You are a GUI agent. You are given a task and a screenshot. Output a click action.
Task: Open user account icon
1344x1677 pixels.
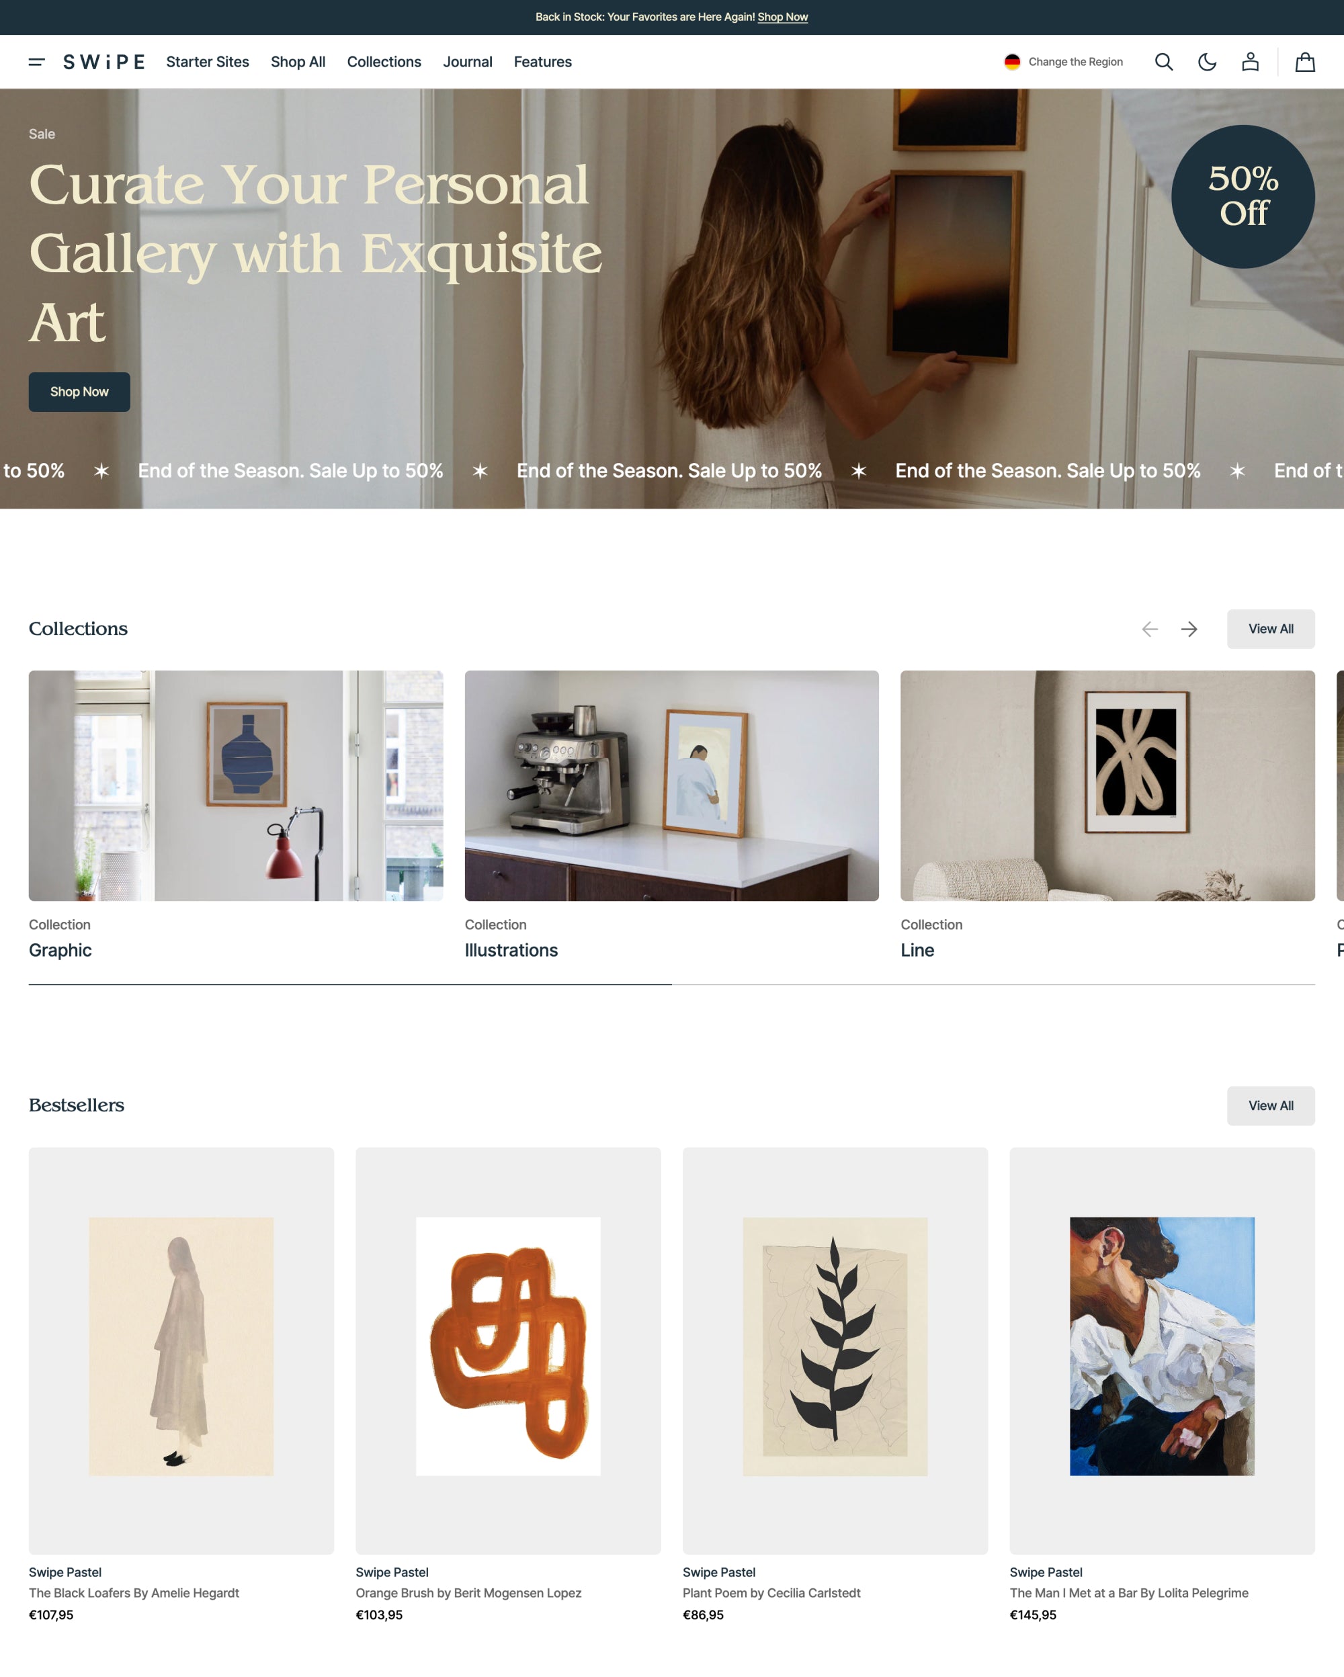point(1251,62)
